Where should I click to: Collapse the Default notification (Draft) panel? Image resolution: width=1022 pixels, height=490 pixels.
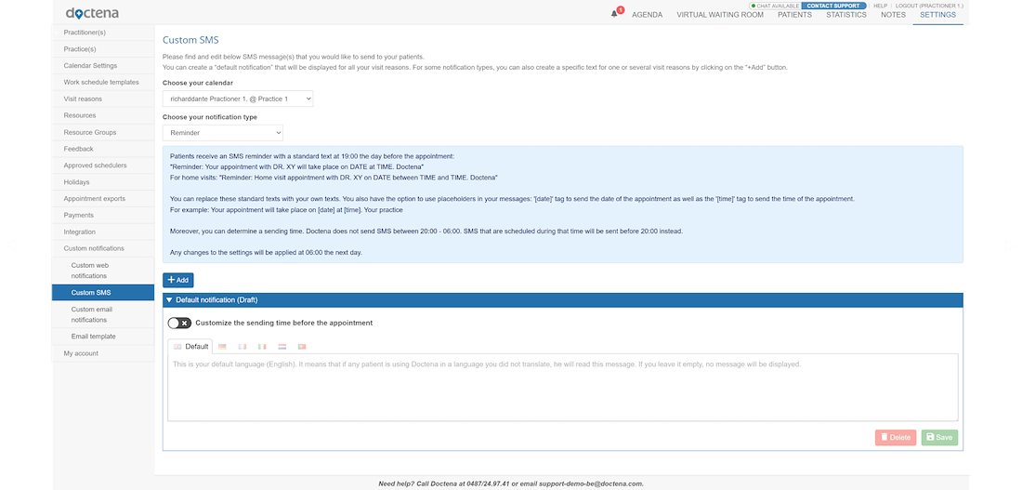pyautogui.click(x=562, y=300)
